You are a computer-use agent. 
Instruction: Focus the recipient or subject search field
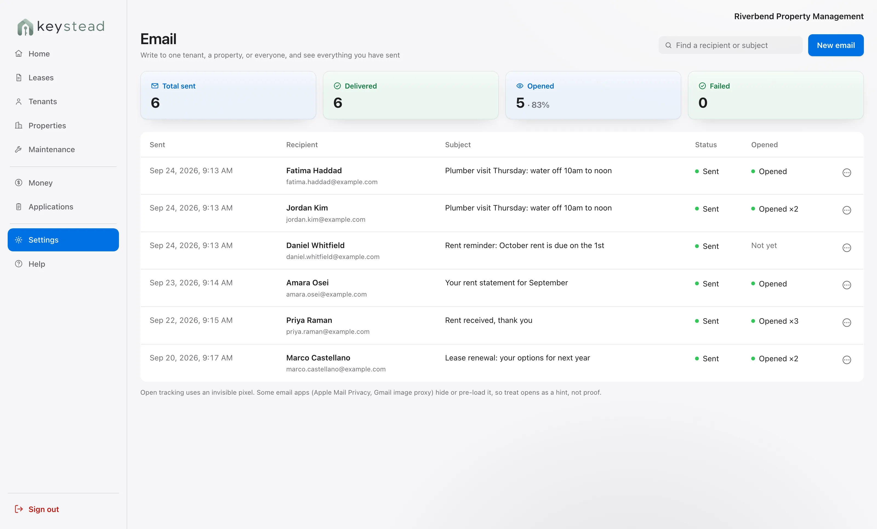coord(730,45)
